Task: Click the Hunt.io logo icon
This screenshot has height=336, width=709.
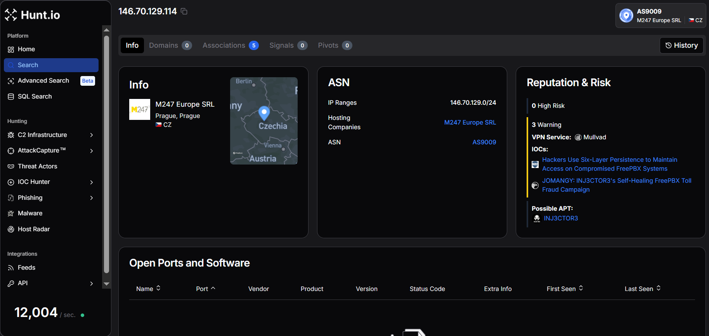Action: [x=11, y=15]
